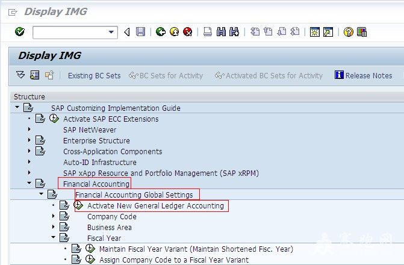Collapse SAP Customizing Implementation Guide node
This screenshot has width=404, height=265.
(x=17, y=107)
